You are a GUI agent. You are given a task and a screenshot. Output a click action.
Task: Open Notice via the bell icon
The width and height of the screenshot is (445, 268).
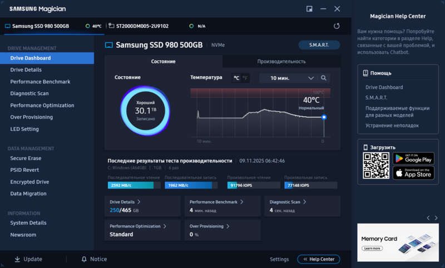pos(84,259)
